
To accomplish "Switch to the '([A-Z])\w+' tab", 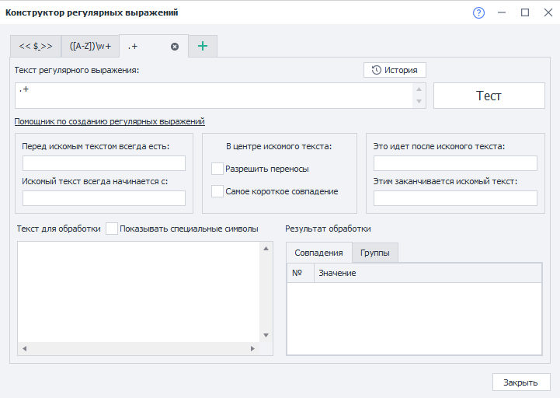I will point(90,47).
